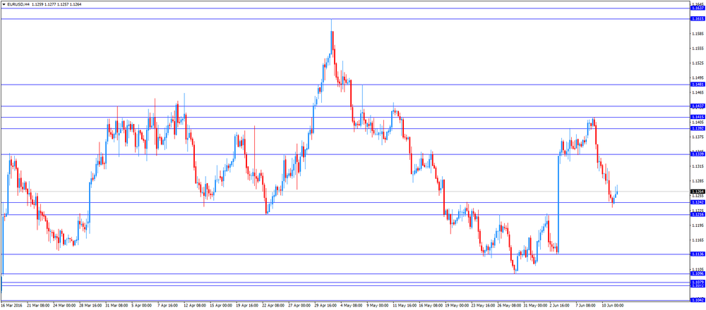706x310 pixels.
Task: Select the 1.1042 horizontal line price label
Action: (698, 300)
